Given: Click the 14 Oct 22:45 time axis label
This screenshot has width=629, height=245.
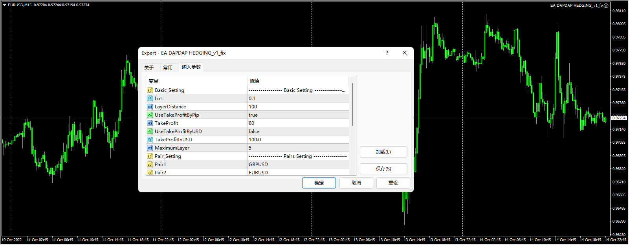Looking at the screenshot, I should 616,240.
